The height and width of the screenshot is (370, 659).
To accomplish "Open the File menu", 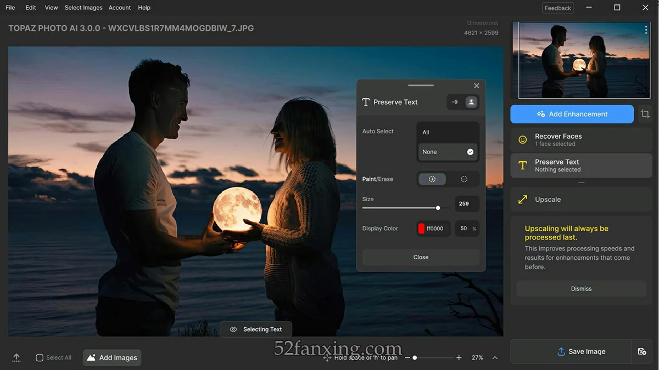I will pyautogui.click(x=10, y=8).
